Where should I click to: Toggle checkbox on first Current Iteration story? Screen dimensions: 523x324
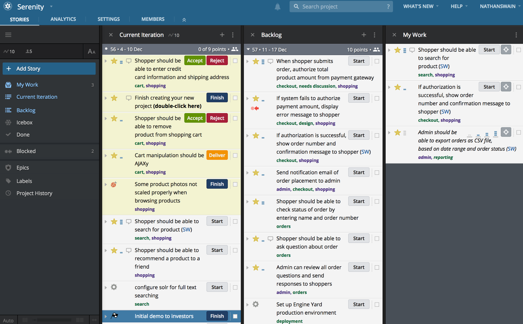(235, 60)
